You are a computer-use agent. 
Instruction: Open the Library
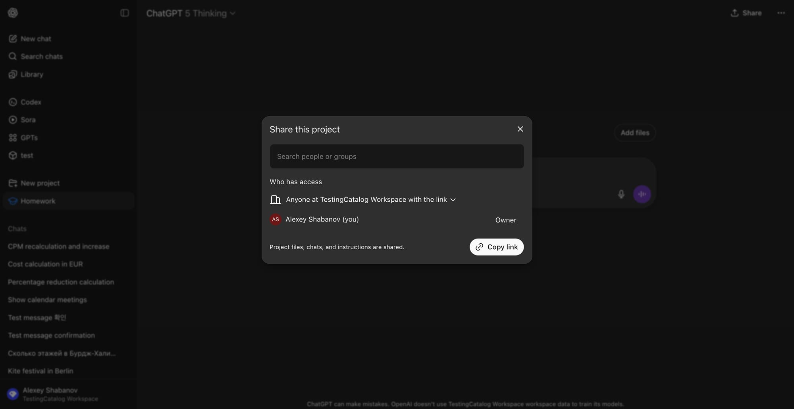click(x=32, y=74)
